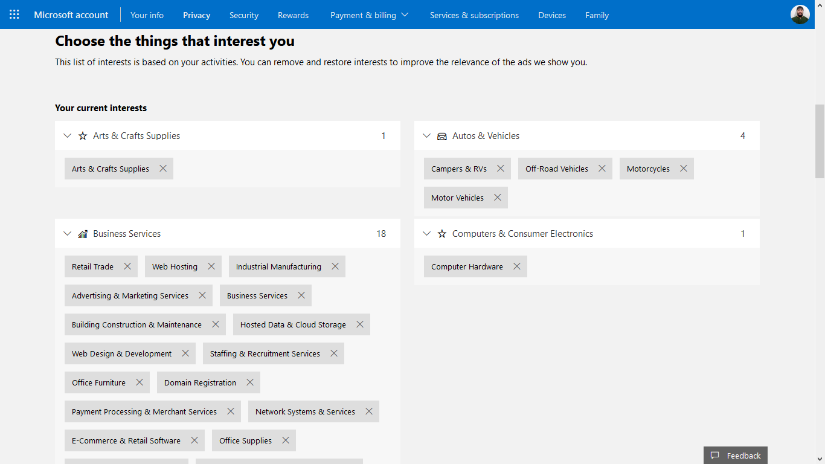Remove Payment Processing & Merchant Services interest

(x=231, y=411)
